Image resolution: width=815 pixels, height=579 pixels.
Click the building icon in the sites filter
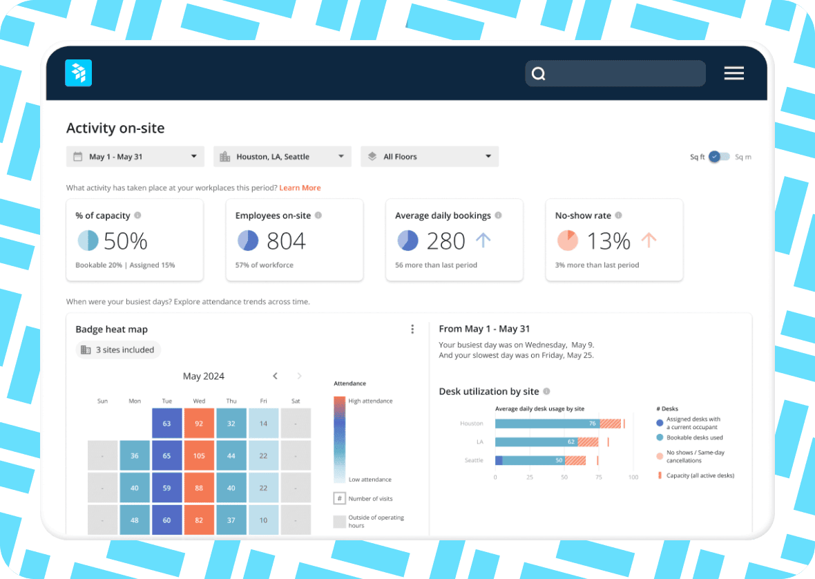[x=224, y=156]
